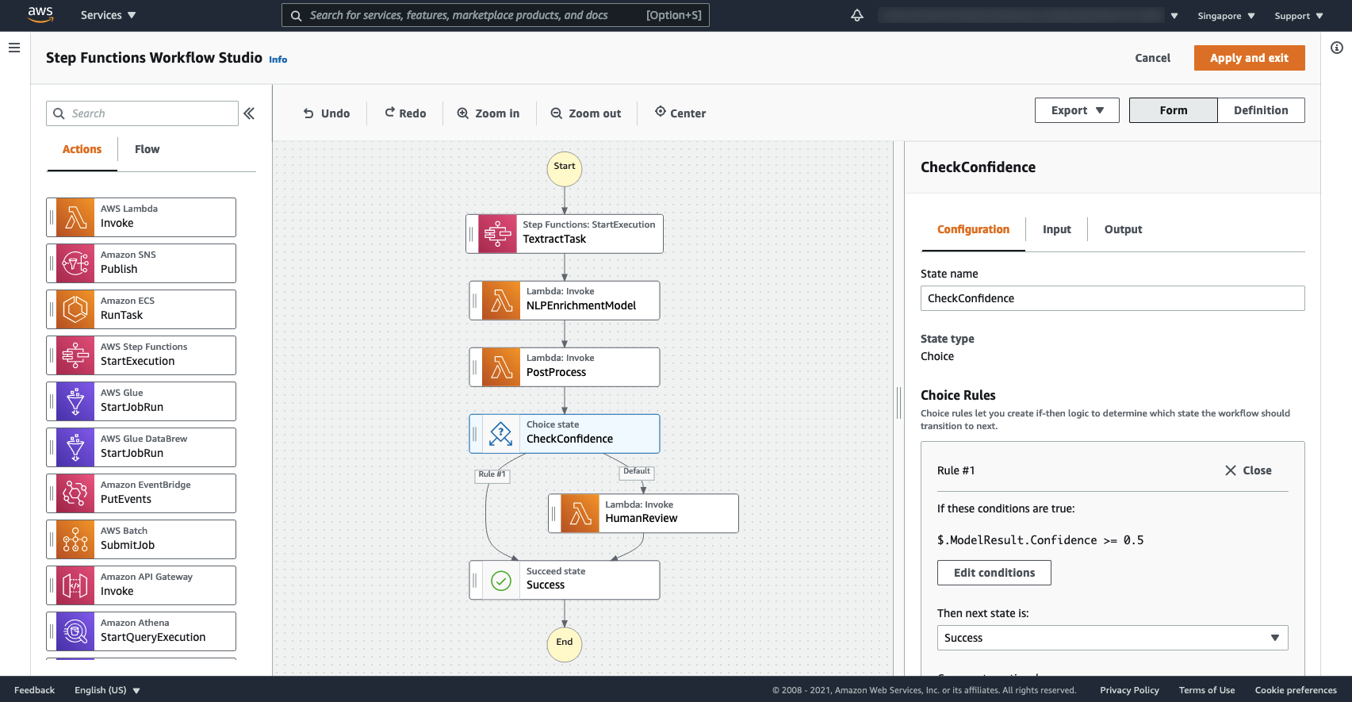This screenshot has height=702, width=1352.
Task: Click the AWS Glue StartJobRun icon
Action: point(75,401)
